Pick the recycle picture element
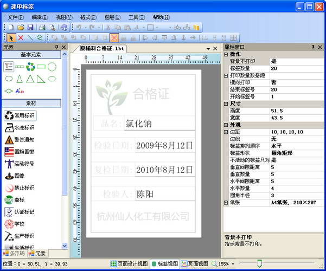Viewport: 326px width, 271px height. click(x=30, y=67)
